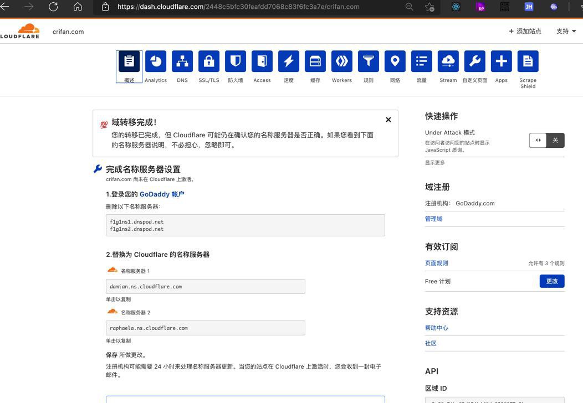This screenshot has height=403, width=583.
Task: Open the 页面规则 page rules link
Action: coord(437,263)
